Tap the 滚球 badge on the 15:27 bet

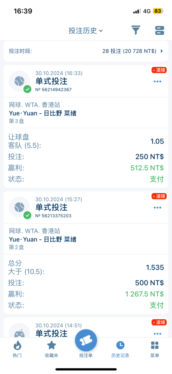pos(159,196)
